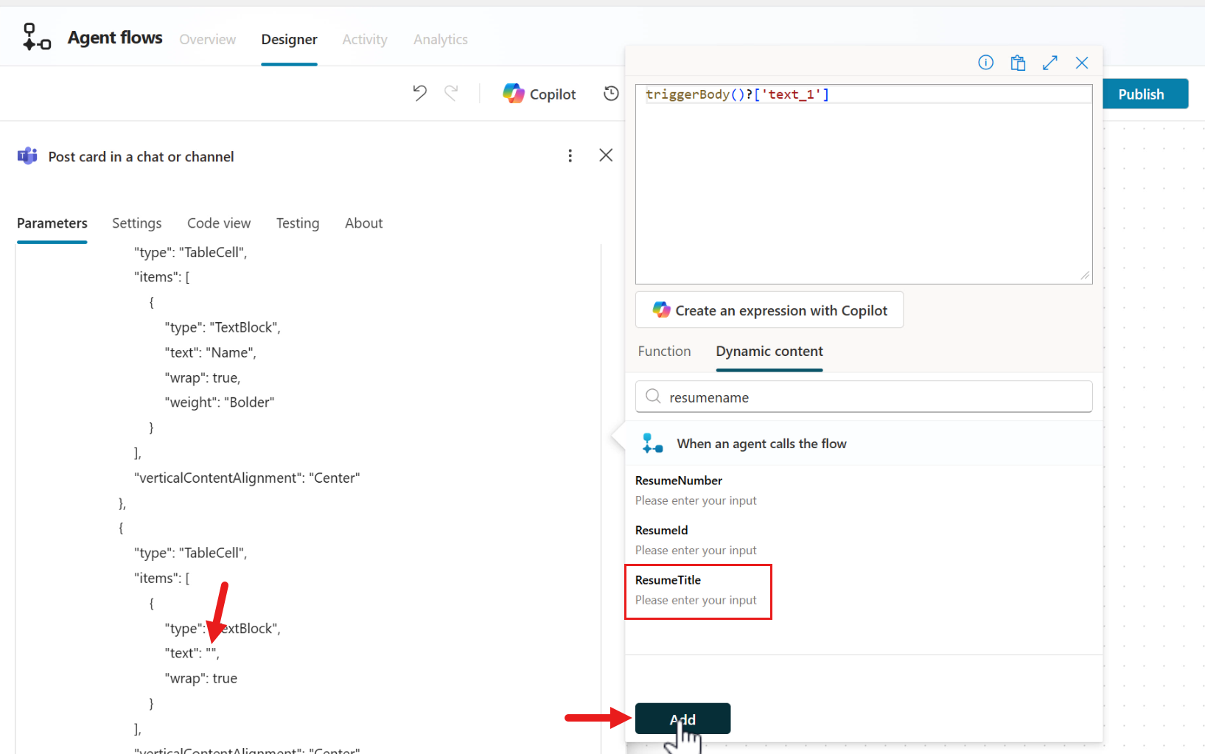Switch to the Function tab
Image resolution: width=1205 pixels, height=754 pixels.
(664, 352)
